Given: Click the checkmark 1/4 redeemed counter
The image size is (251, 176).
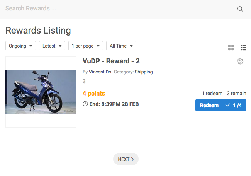Looking at the screenshot, I should point(234,105).
